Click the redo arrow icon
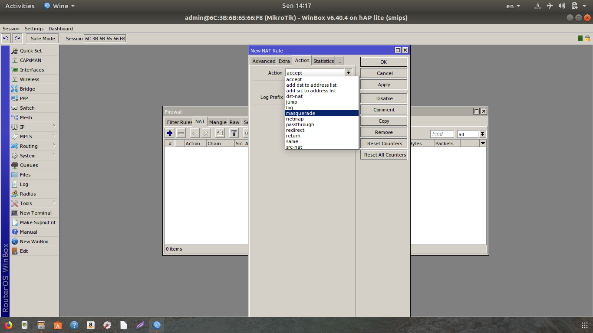The height and width of the screenshot is (333, 593). point(17,39)
